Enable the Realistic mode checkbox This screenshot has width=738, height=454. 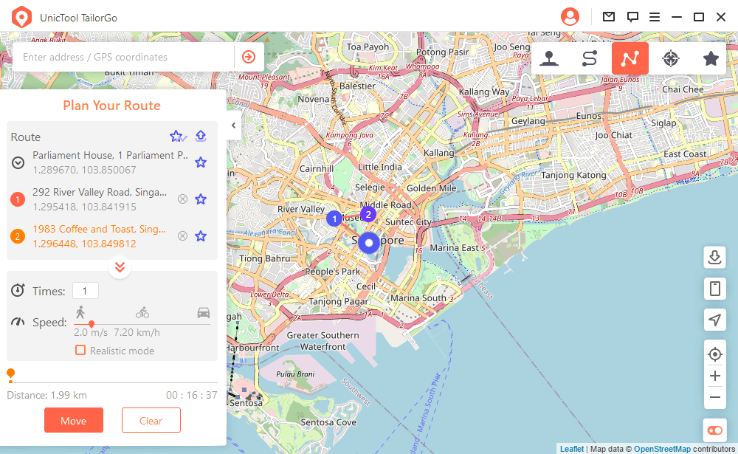80,351
